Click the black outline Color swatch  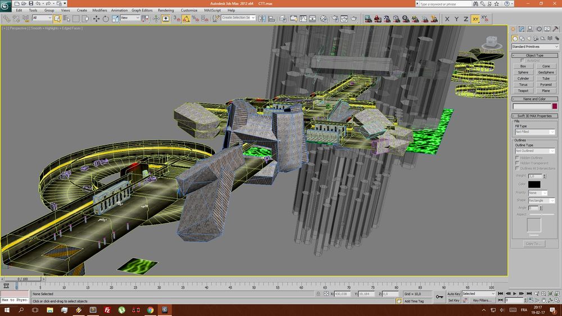[534, 184]
